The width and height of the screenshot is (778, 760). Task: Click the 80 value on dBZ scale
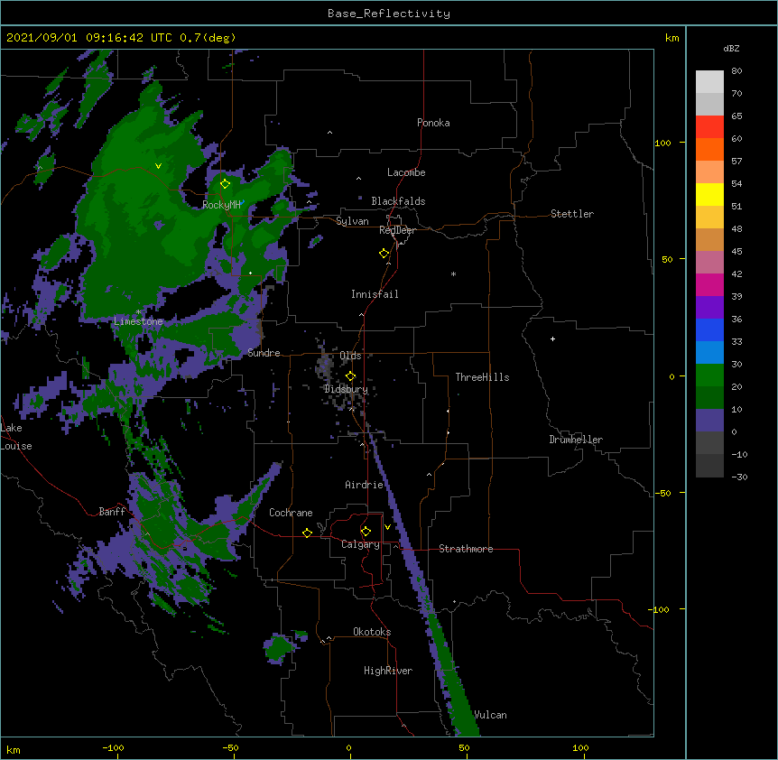pyautogui.click(x=736, y=71)
